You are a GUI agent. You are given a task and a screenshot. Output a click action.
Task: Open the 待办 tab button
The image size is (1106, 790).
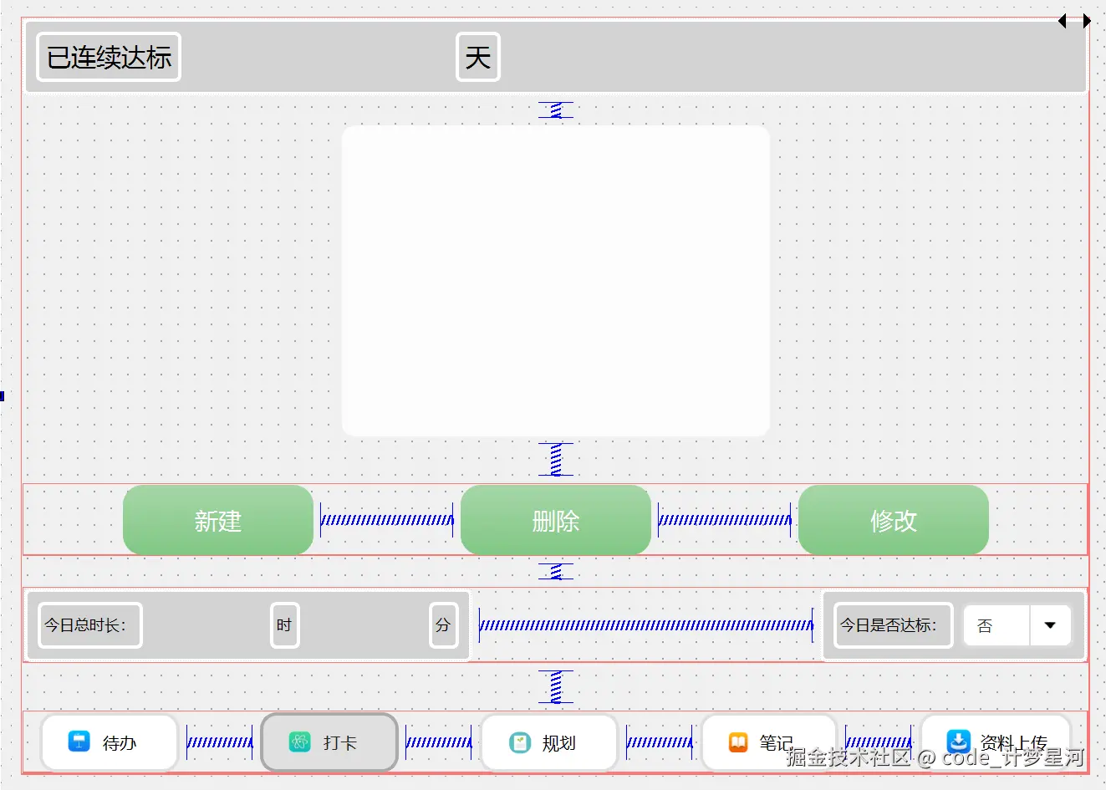(x=110, y=742)
